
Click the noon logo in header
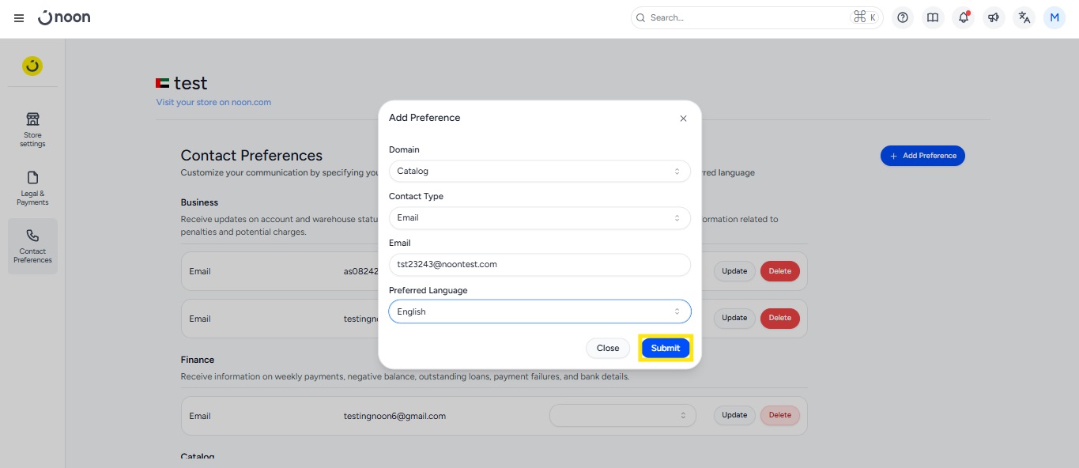point(65,17)
